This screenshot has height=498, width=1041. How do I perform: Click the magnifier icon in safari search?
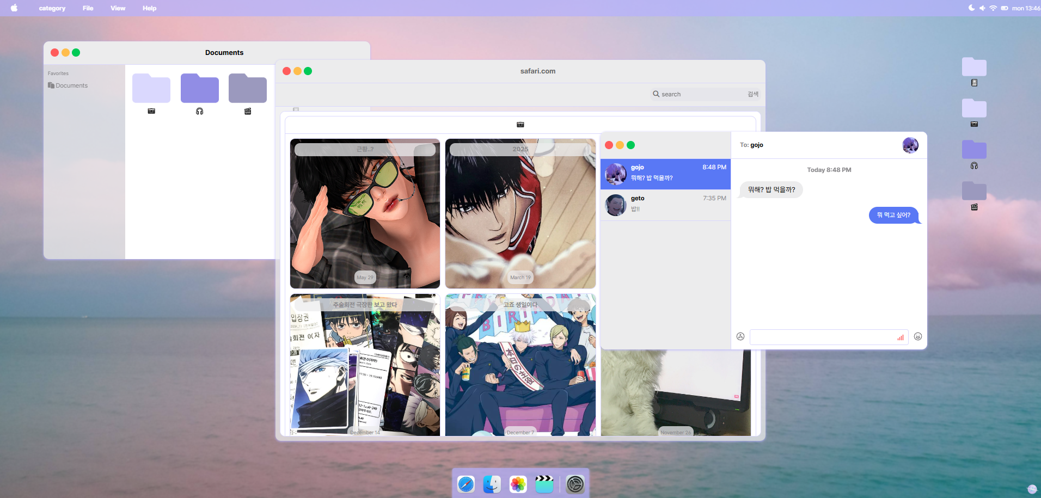(656, 94)
